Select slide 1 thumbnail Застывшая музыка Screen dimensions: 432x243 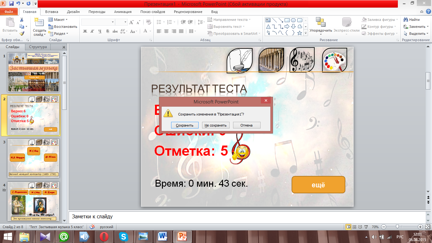[x=34, y=72]
